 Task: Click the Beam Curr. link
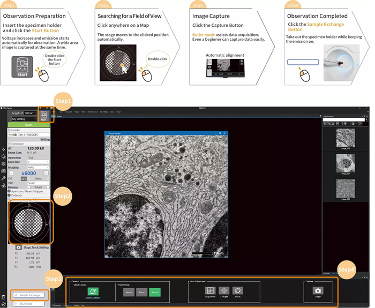(14, 153)
